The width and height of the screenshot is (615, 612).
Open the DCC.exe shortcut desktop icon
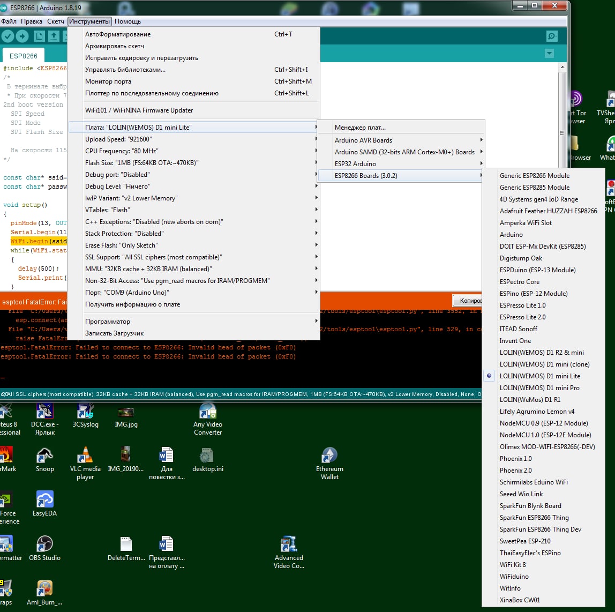[44, 420]
